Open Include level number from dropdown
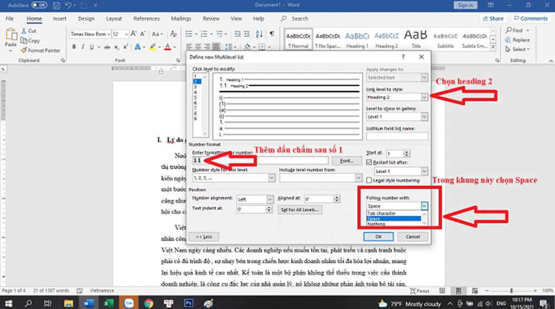The image size is (555, 309). pyautogui.click(x=358, y=178)
